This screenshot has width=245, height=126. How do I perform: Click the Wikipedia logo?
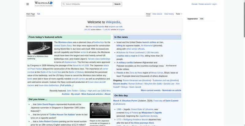(x=43, y=4)
